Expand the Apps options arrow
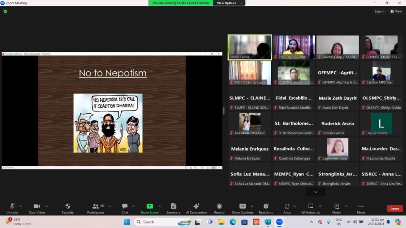Viewport: 406px width, 228px height. point(295,206)
